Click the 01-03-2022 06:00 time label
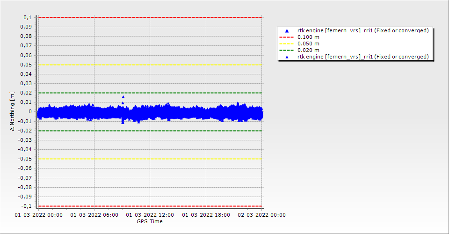 pyautogui.click(x=94, y=215)
